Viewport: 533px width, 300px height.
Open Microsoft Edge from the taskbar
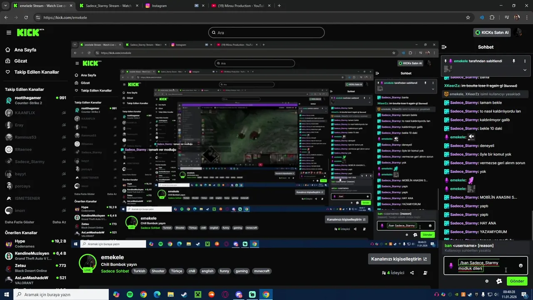157,295
